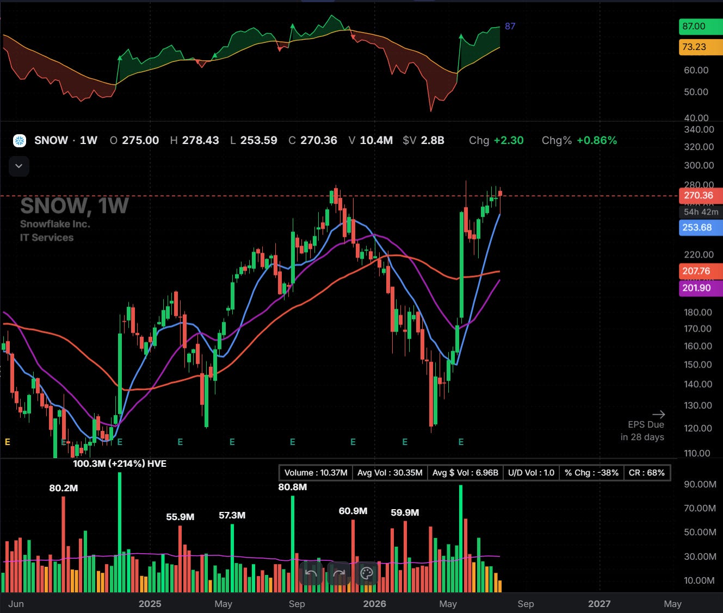
Task: Click the undo arrow icon
Action: pos(311,573)
